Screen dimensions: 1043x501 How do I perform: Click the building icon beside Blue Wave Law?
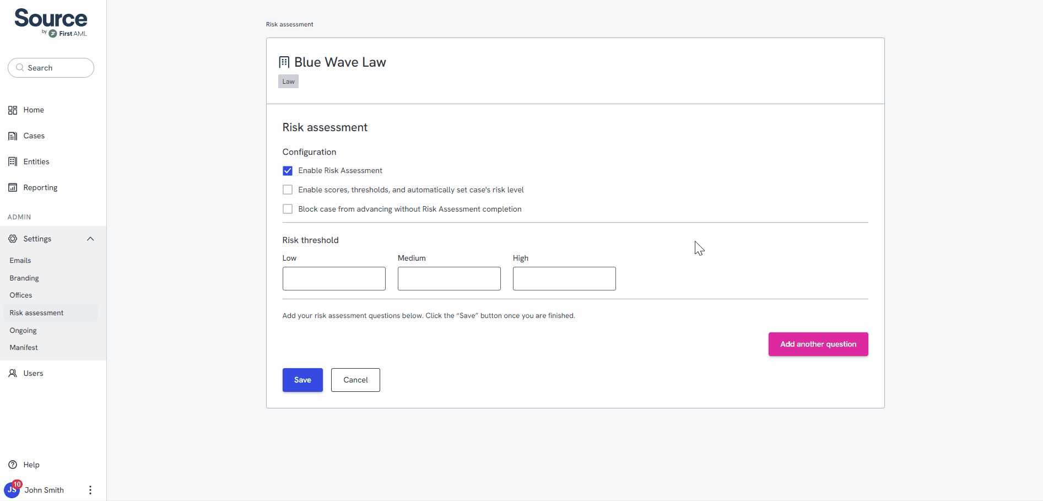[x=284, y=62]
